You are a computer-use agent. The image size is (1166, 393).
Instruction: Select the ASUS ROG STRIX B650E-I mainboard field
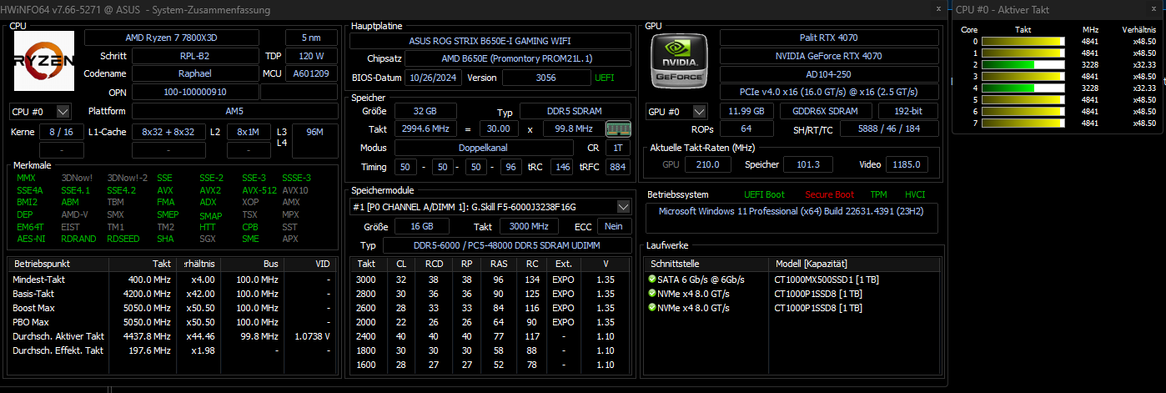coord(491,40)
